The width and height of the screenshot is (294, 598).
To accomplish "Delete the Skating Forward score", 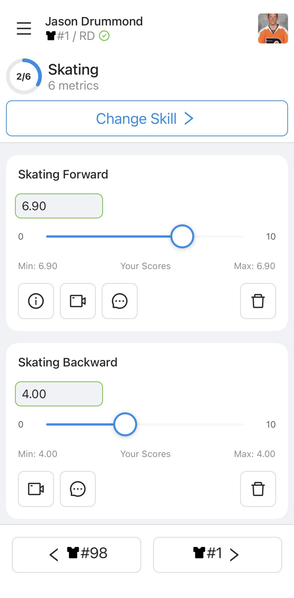I will point(258,301).
